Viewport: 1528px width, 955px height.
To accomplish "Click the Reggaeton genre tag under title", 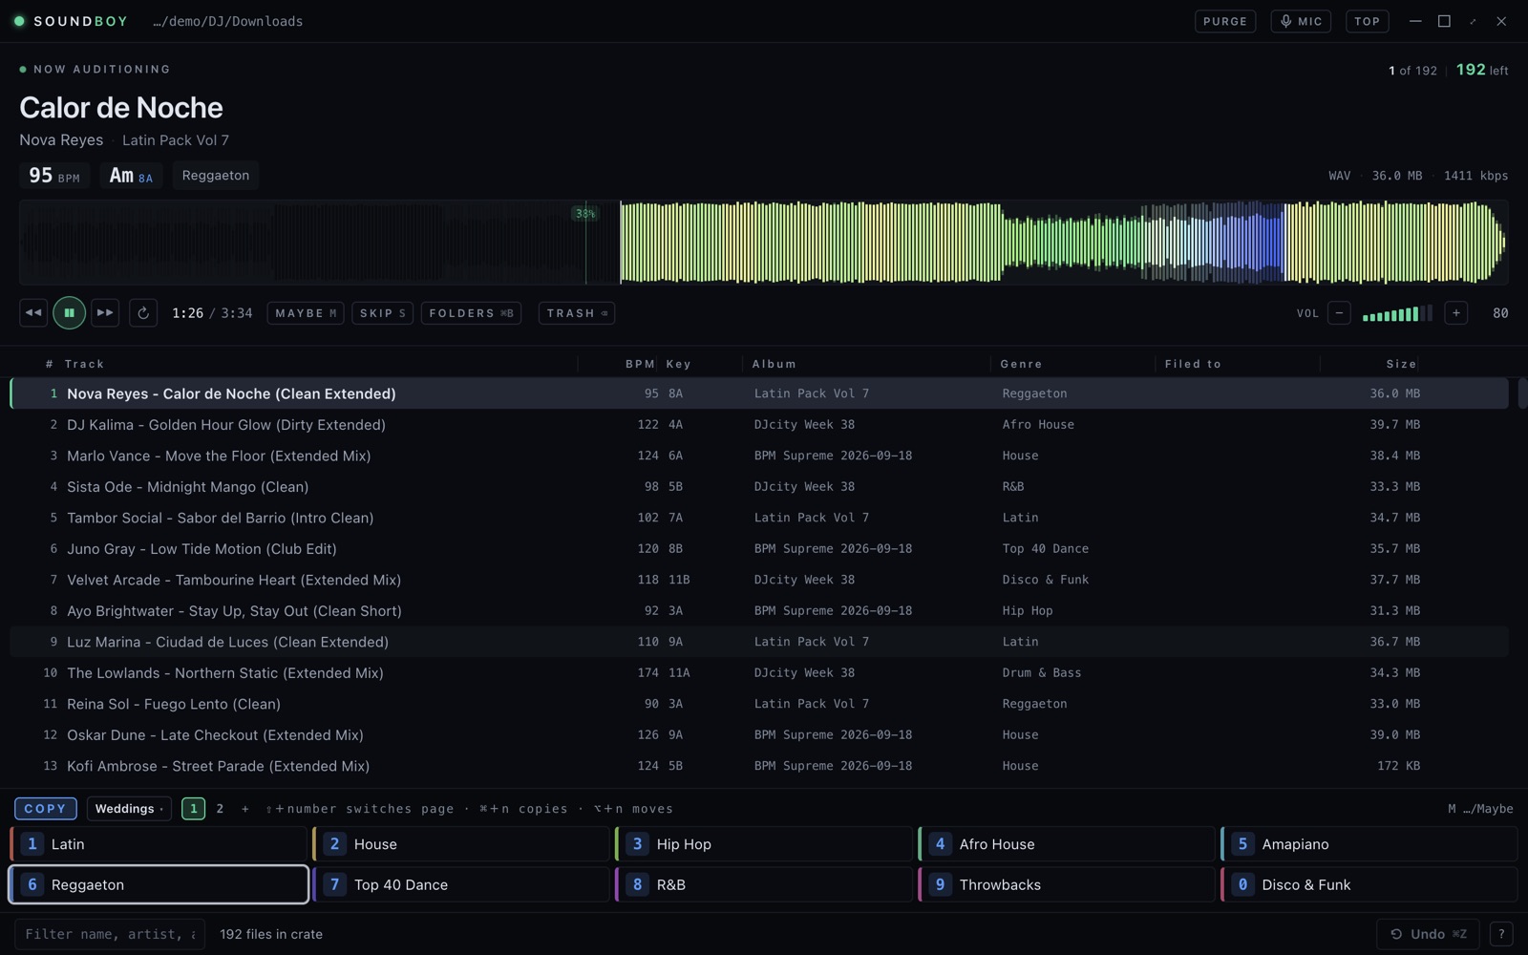I will coord(216,176).
